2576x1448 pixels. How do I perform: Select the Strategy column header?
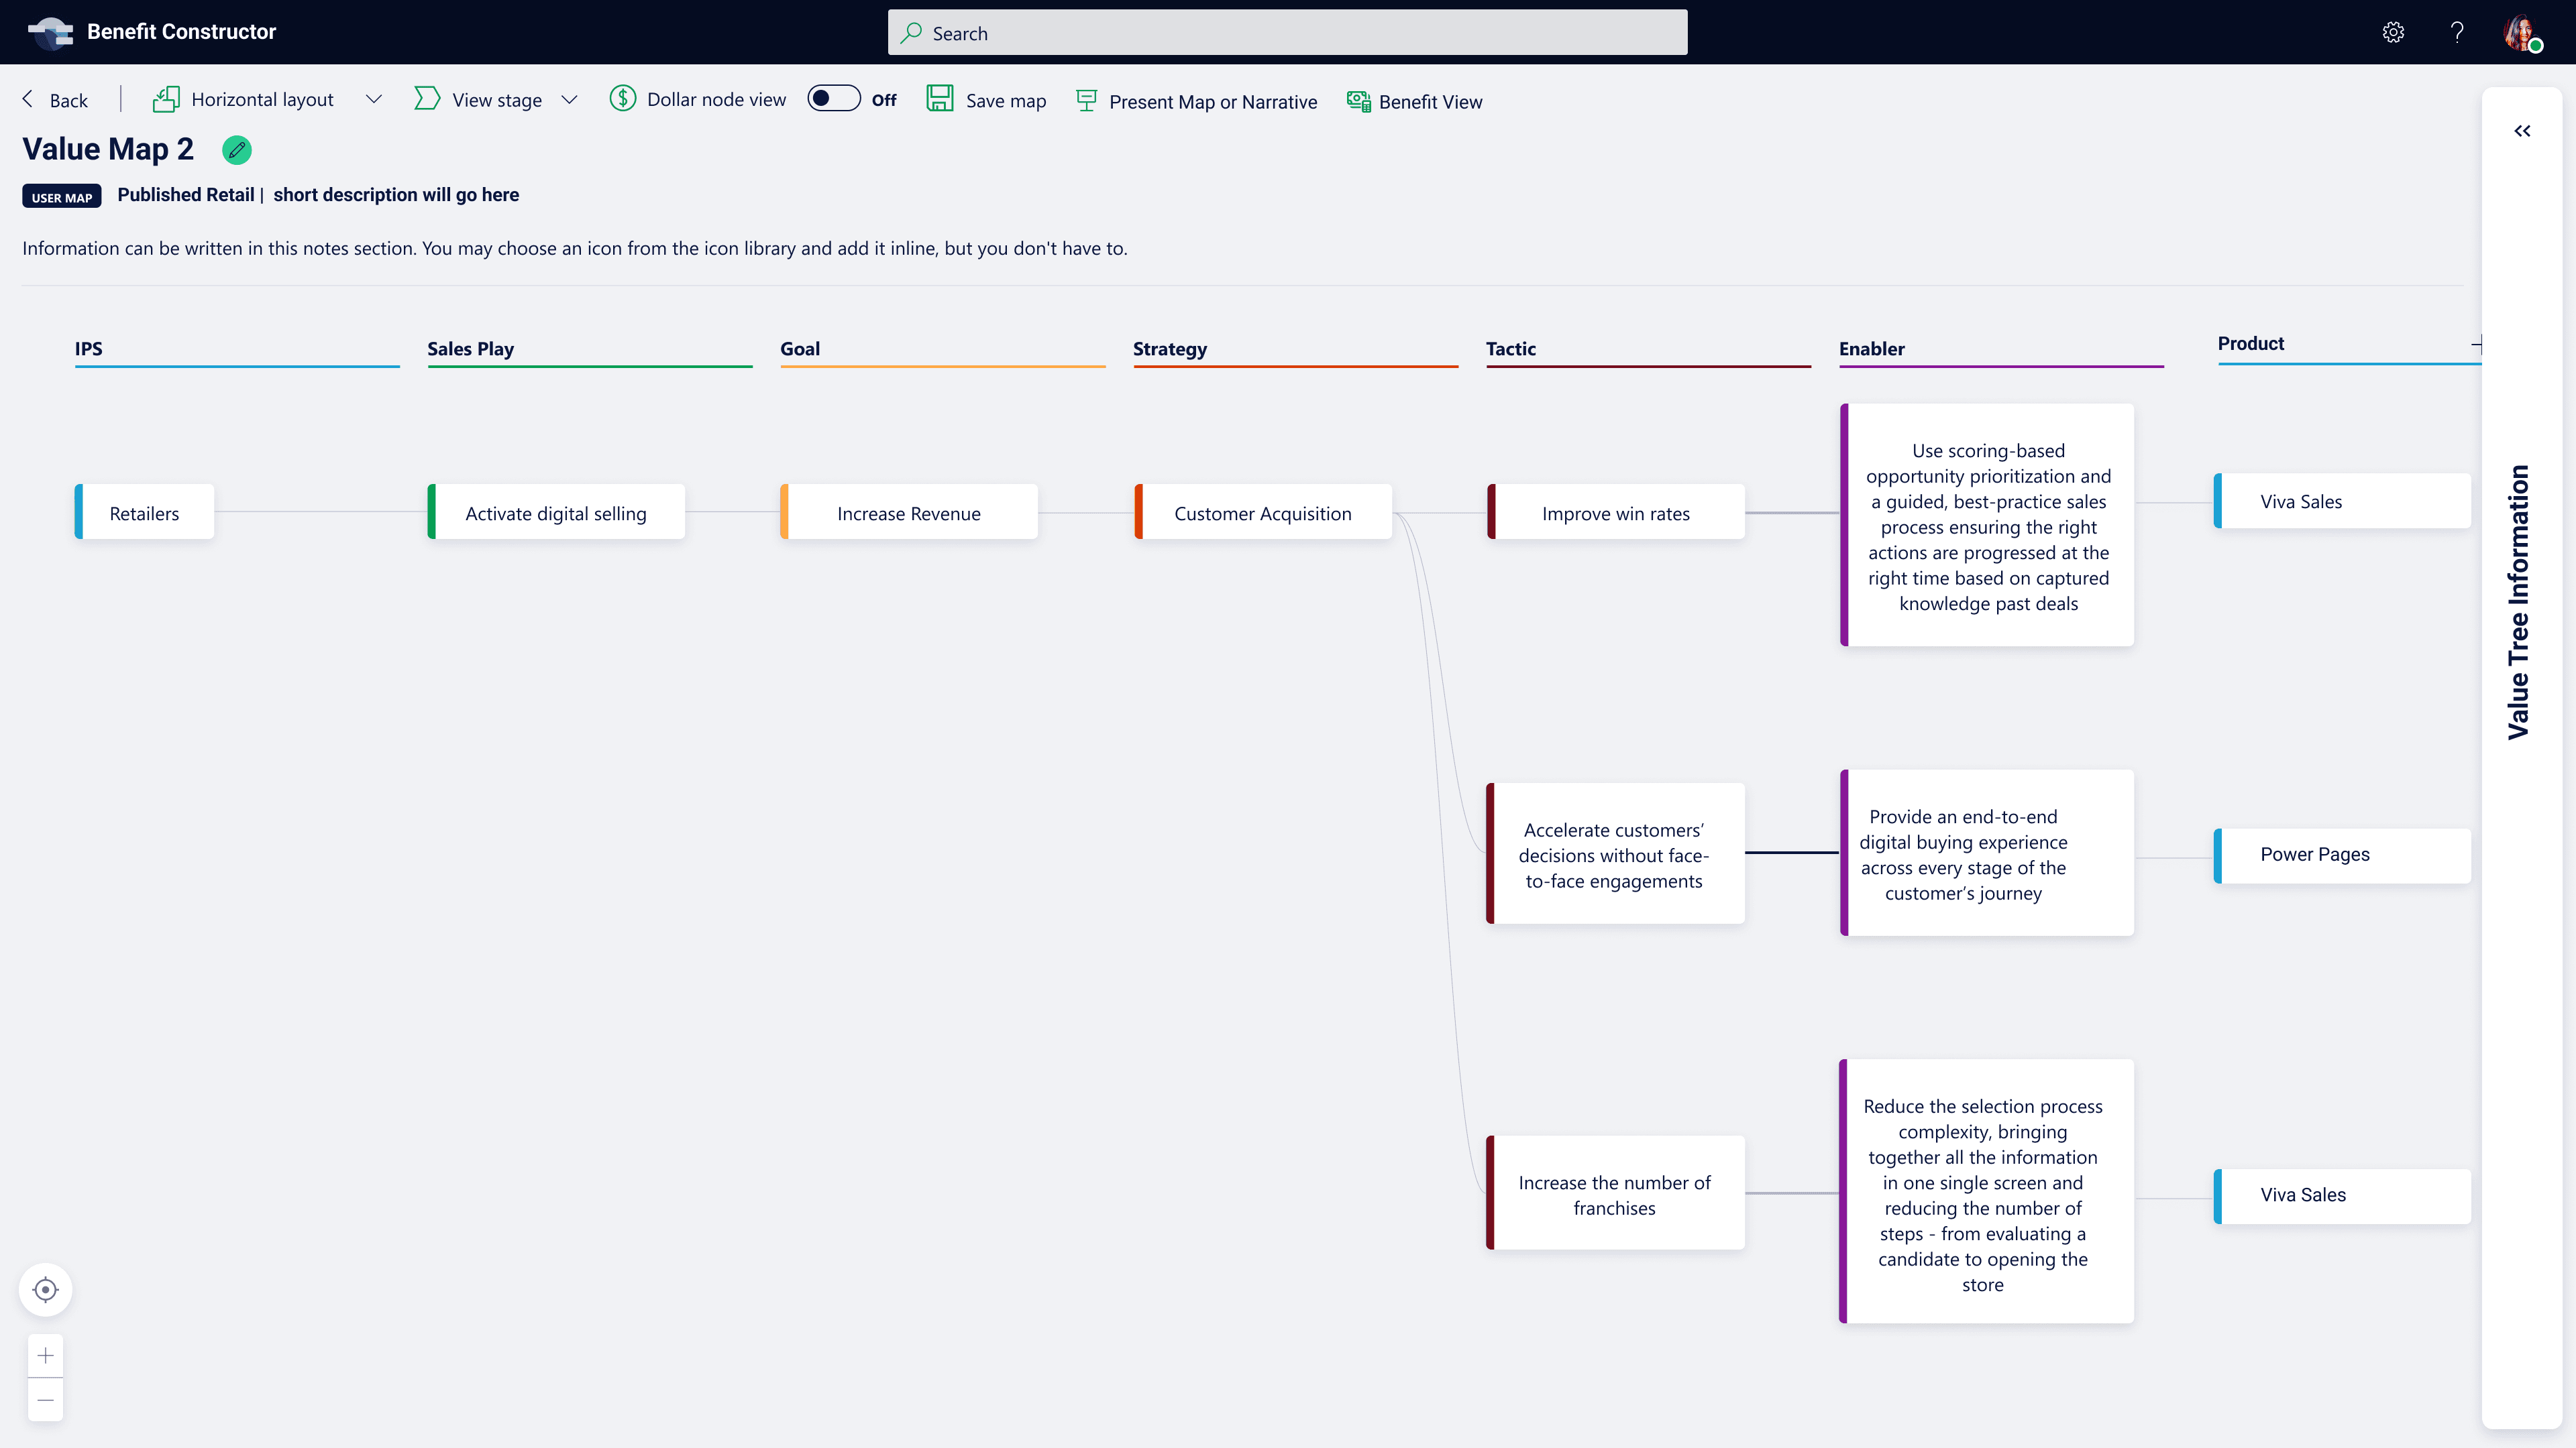[1169, 349]
